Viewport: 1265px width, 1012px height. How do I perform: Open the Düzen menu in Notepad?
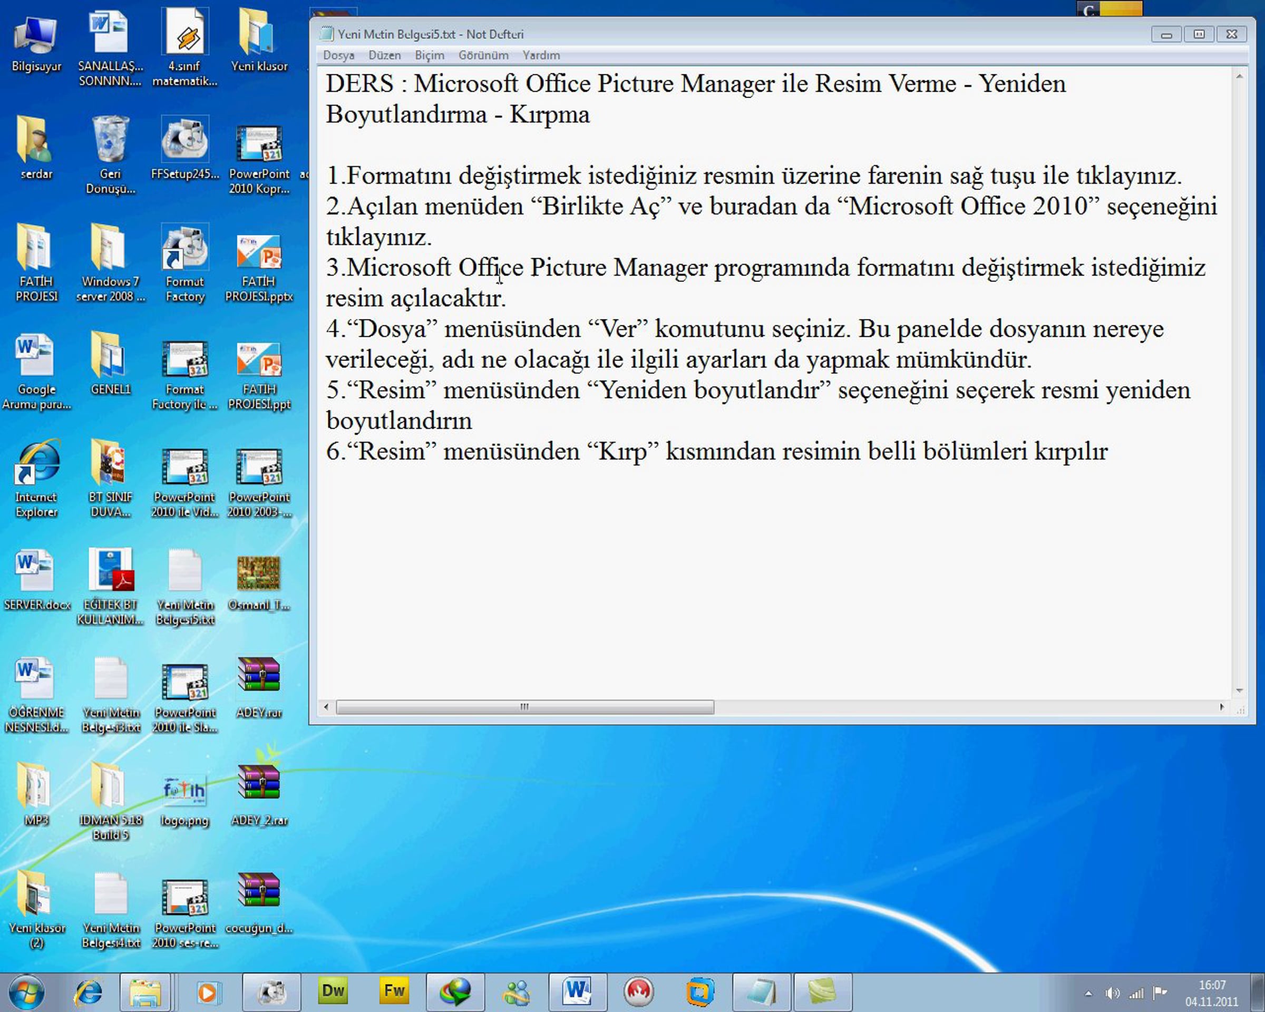pos(384,55)
